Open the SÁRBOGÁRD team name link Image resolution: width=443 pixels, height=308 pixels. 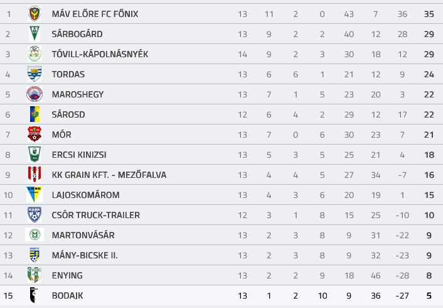pyautogui.click(x=77, y=34)
